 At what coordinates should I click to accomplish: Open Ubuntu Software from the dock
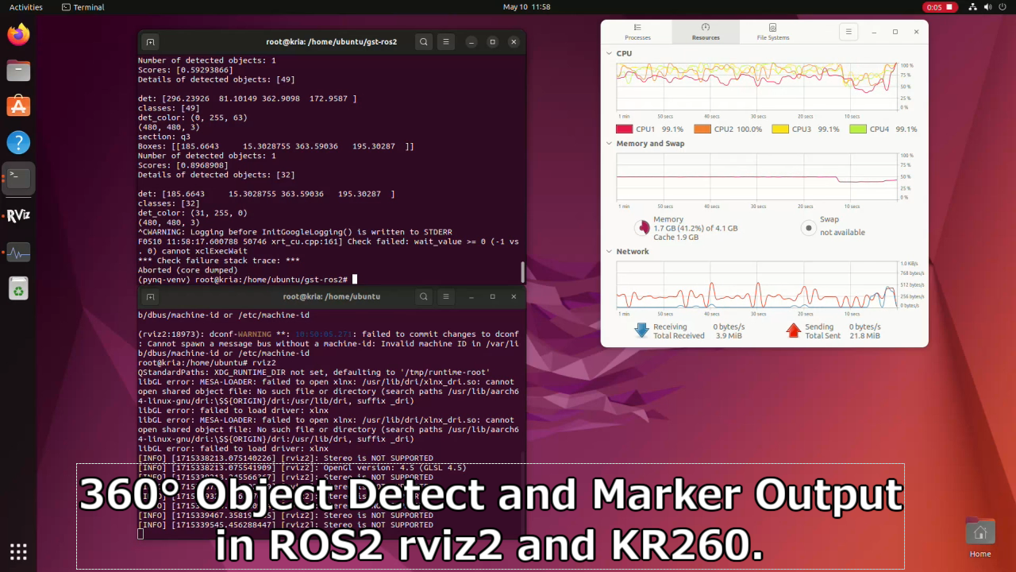[17, 106]
